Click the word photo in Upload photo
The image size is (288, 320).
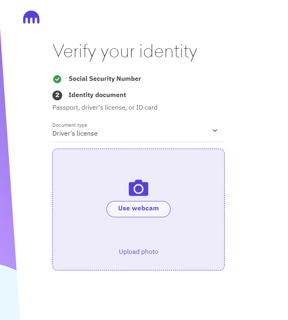149,252
